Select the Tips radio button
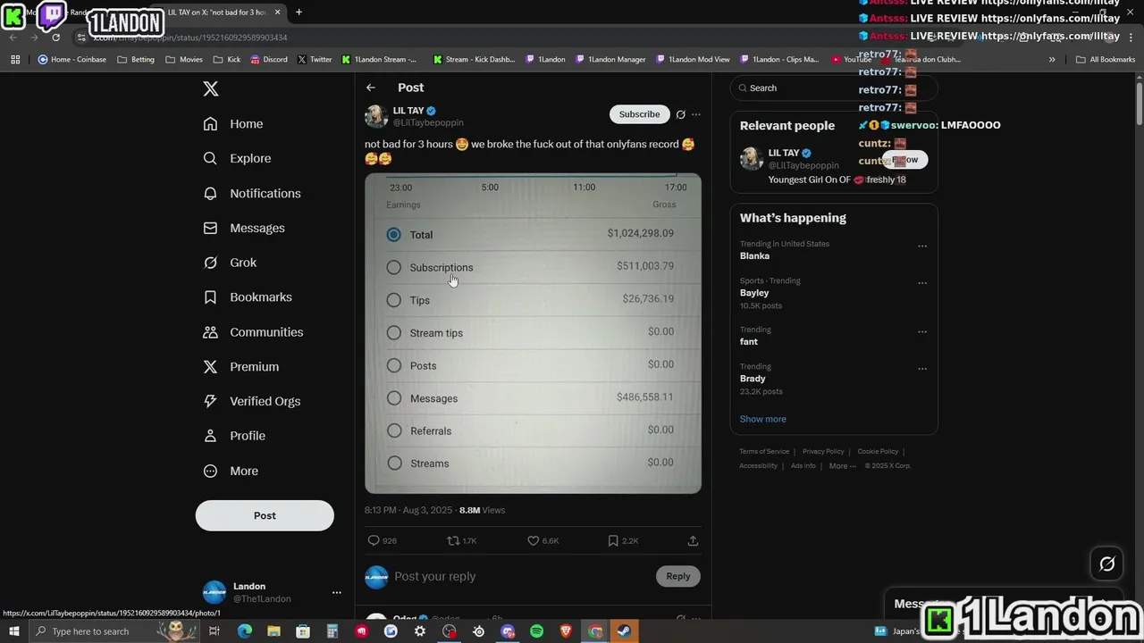The width and height of the screenshot is (1144, 643). (x=393, y=300)
